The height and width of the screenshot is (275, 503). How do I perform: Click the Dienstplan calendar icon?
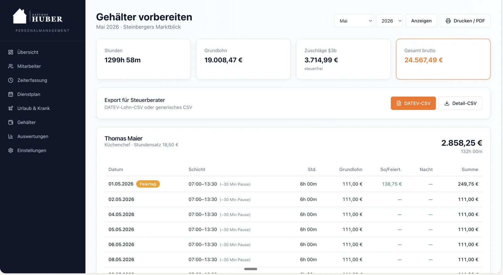tap(11, 94)
